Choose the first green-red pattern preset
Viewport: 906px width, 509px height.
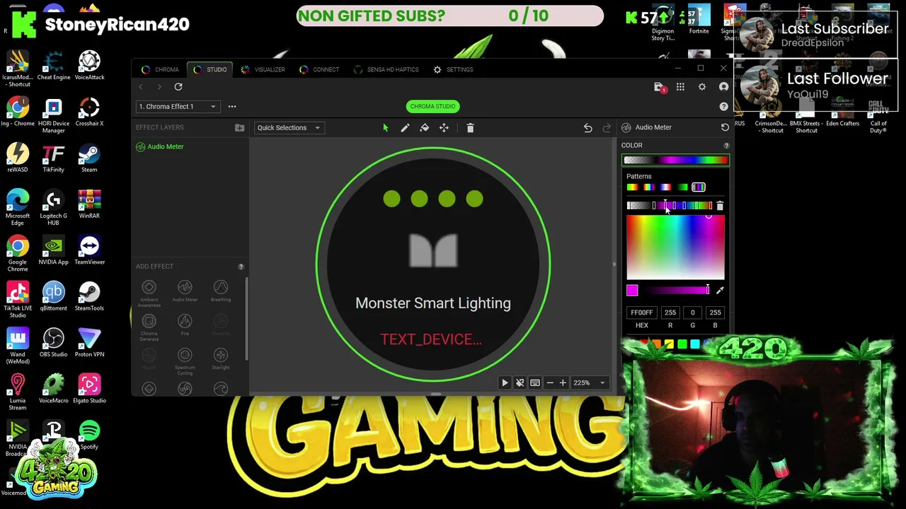coord(632,187)
